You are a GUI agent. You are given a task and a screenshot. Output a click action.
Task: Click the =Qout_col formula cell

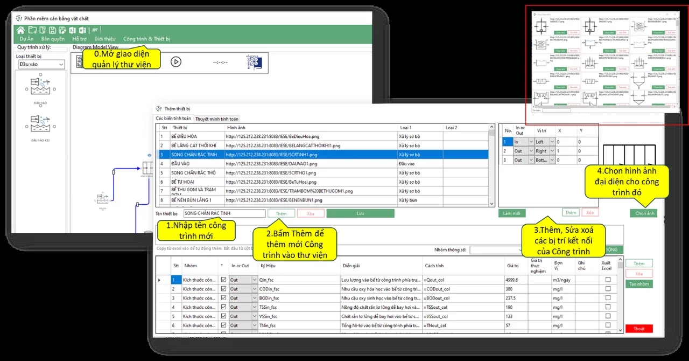click(x=464, y=280)
